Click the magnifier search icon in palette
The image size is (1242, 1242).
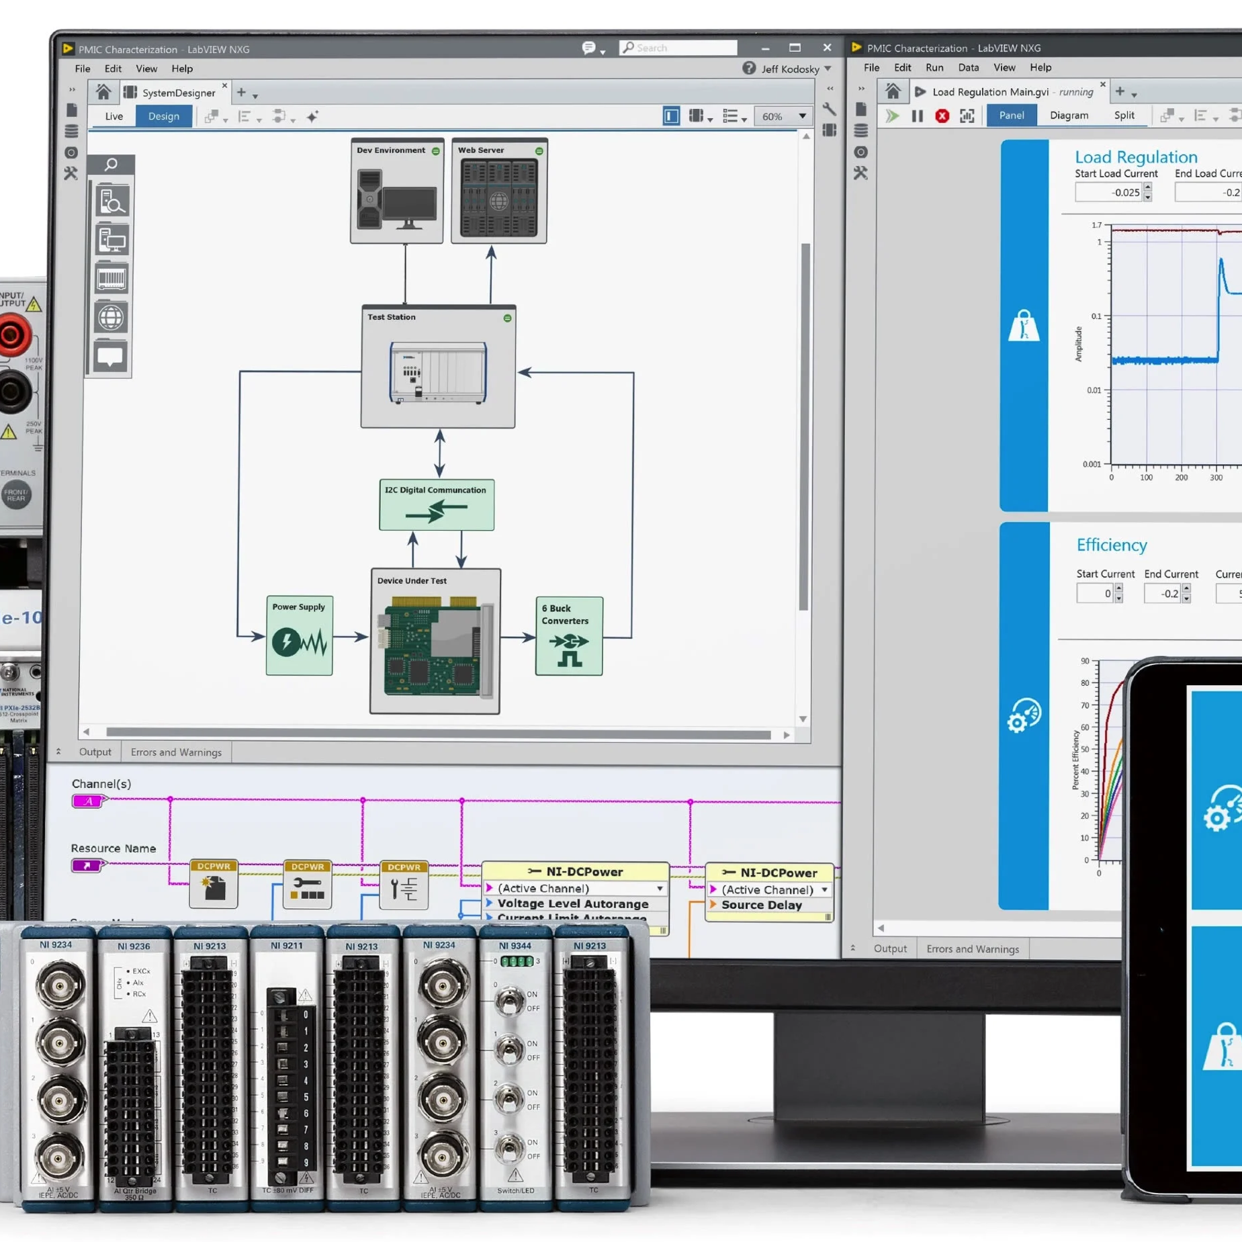click(x=112, y=165)
